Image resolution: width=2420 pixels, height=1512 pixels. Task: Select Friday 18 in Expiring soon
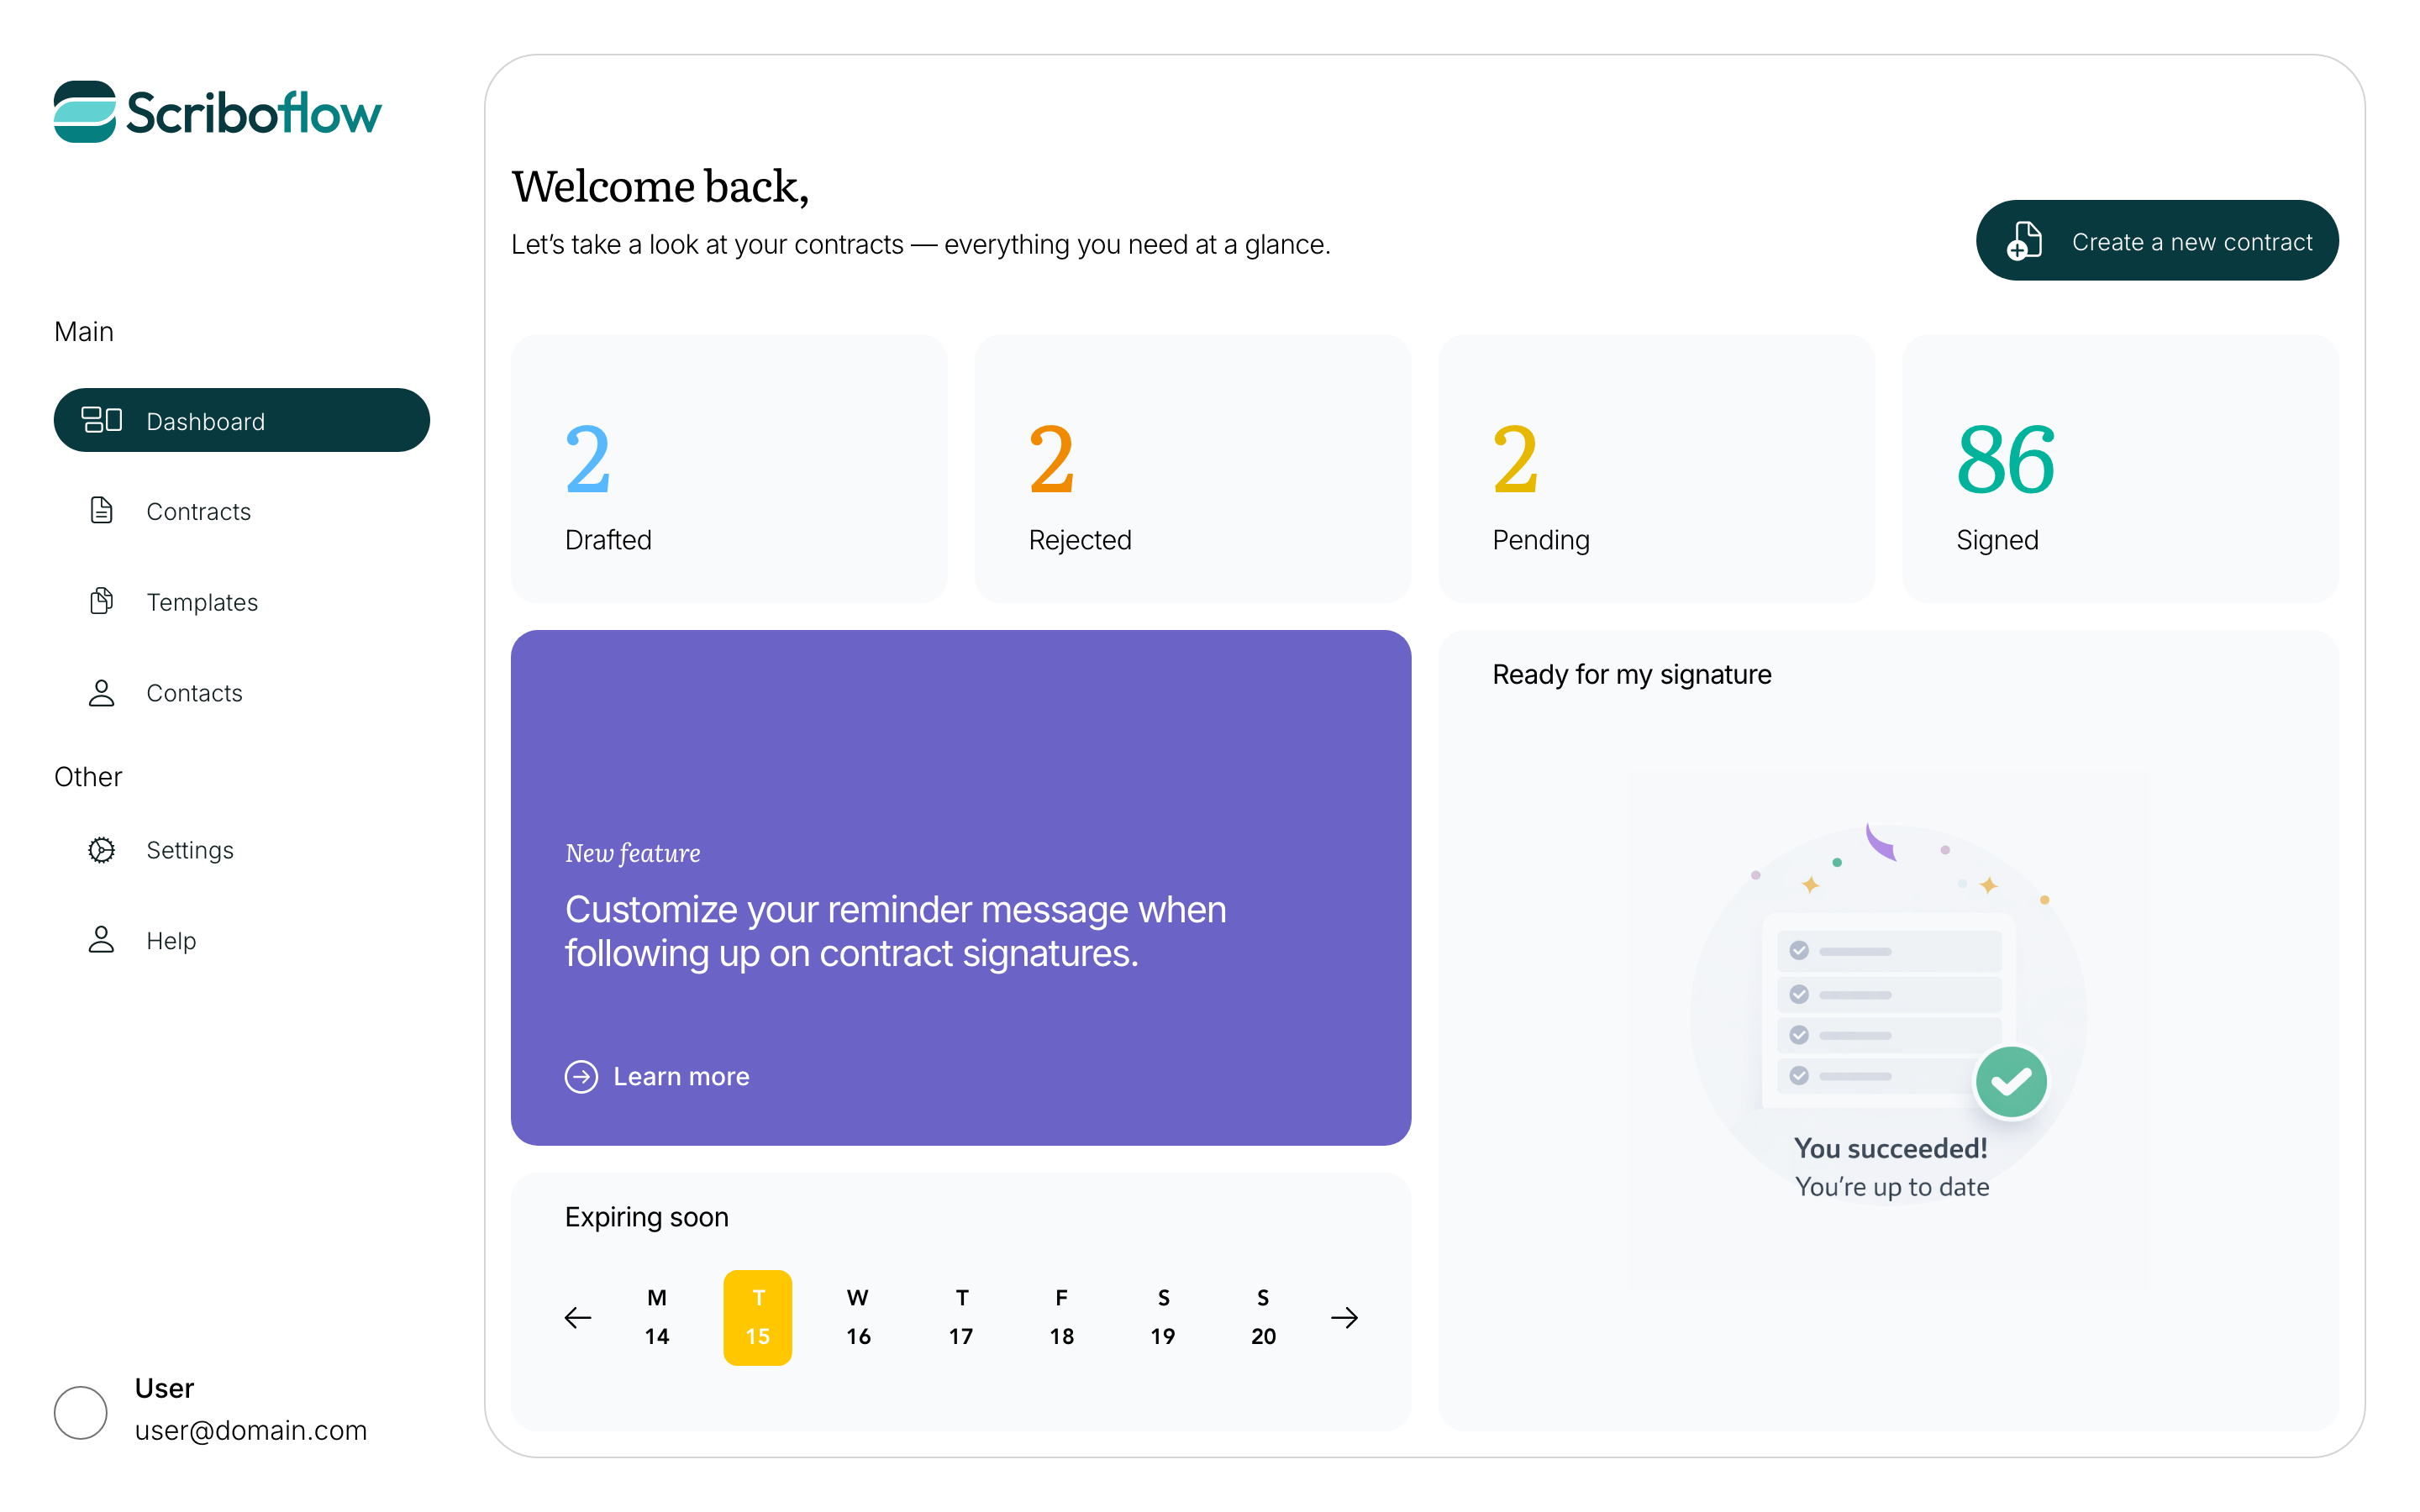[x=1061, y=1317]
